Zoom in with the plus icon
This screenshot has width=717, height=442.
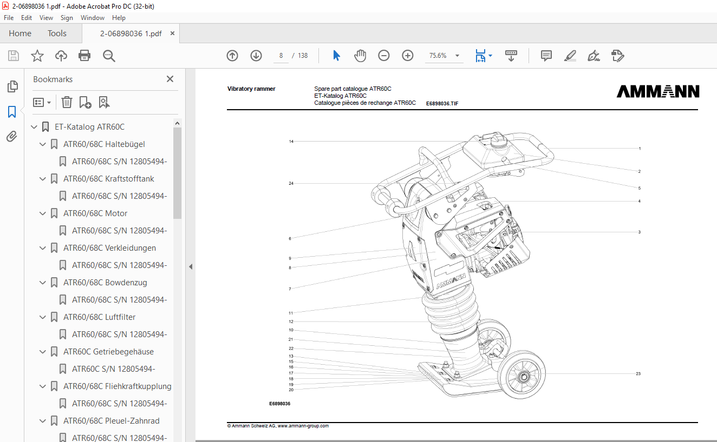coord(408,56)
